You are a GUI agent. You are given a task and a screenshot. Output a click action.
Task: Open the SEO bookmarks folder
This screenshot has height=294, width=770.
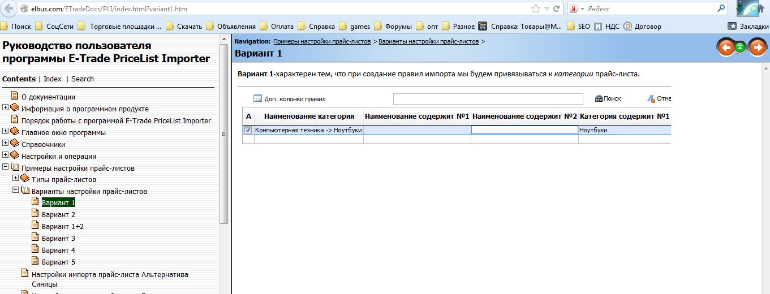click(x=579, y=26)
